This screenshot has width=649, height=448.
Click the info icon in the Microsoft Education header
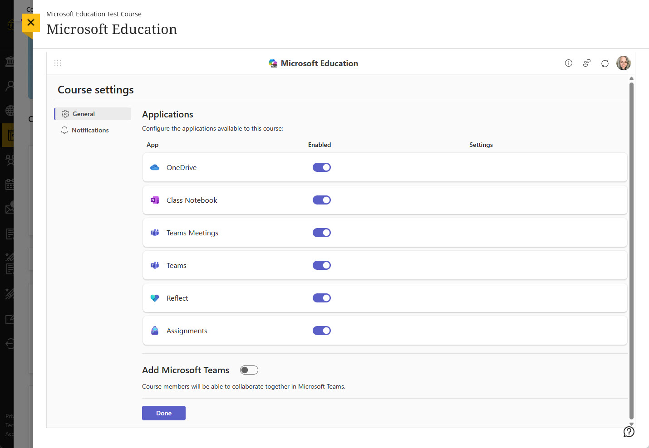(x=568, y=63)
